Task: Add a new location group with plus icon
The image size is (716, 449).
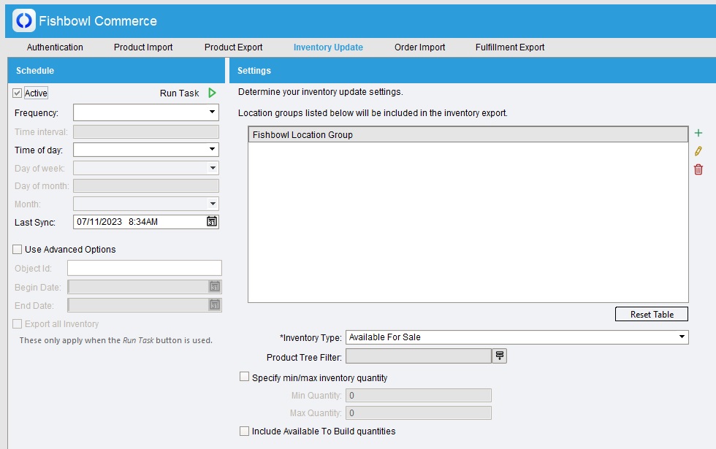Action: click(x=698, y=133)
